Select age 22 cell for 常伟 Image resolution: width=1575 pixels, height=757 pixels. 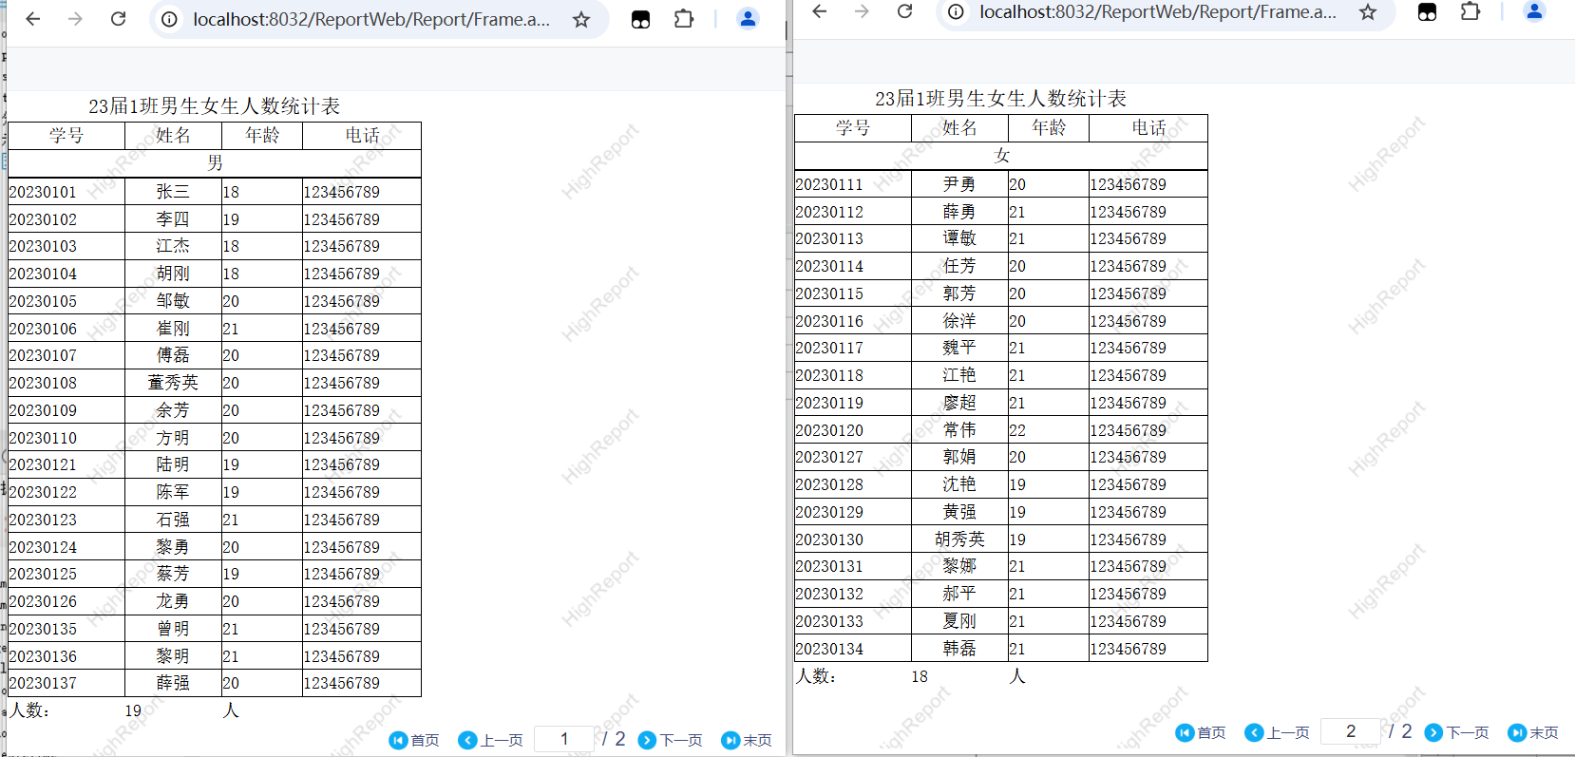tap(1049, 430)
